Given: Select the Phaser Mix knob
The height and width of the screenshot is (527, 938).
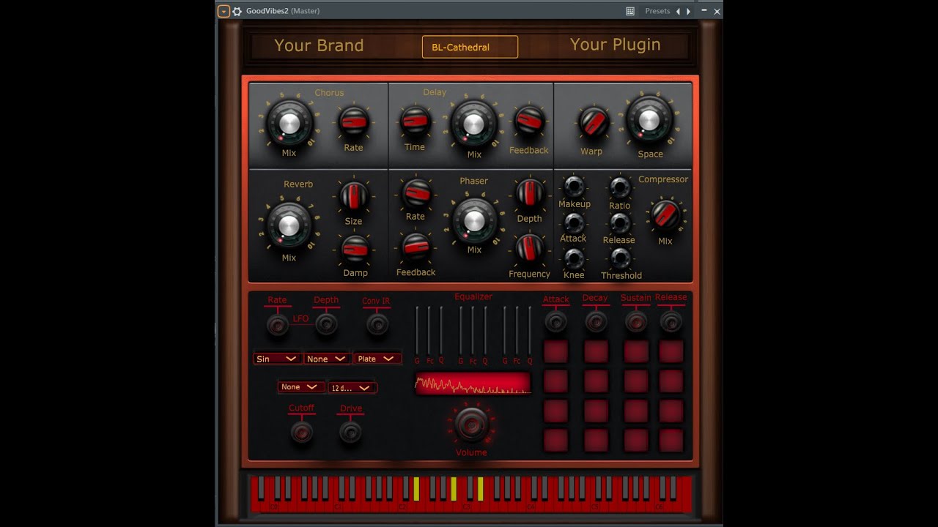Looking at the screenshot, I should tap(474, 221).
